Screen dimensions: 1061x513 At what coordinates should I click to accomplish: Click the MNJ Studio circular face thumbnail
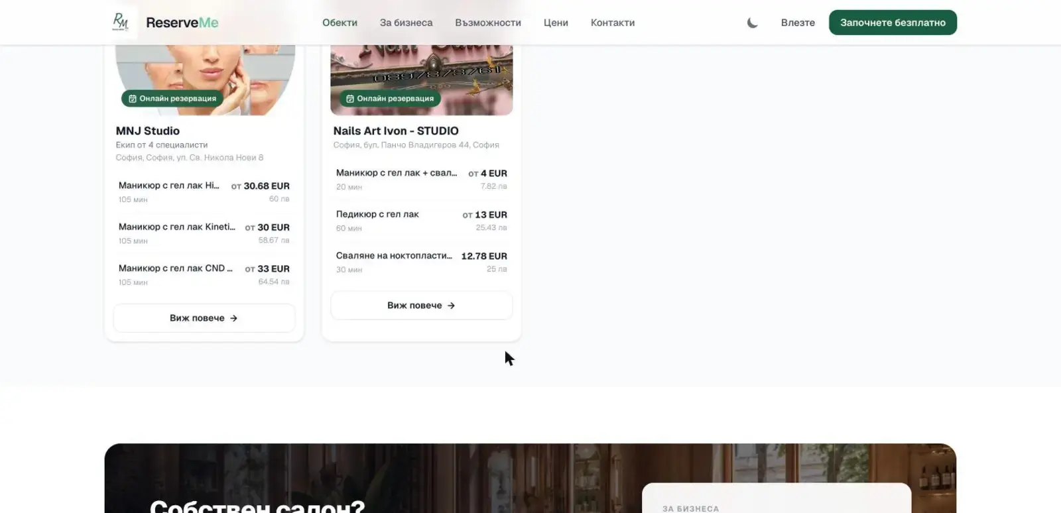pyautogui.click(x=205, y=73)
